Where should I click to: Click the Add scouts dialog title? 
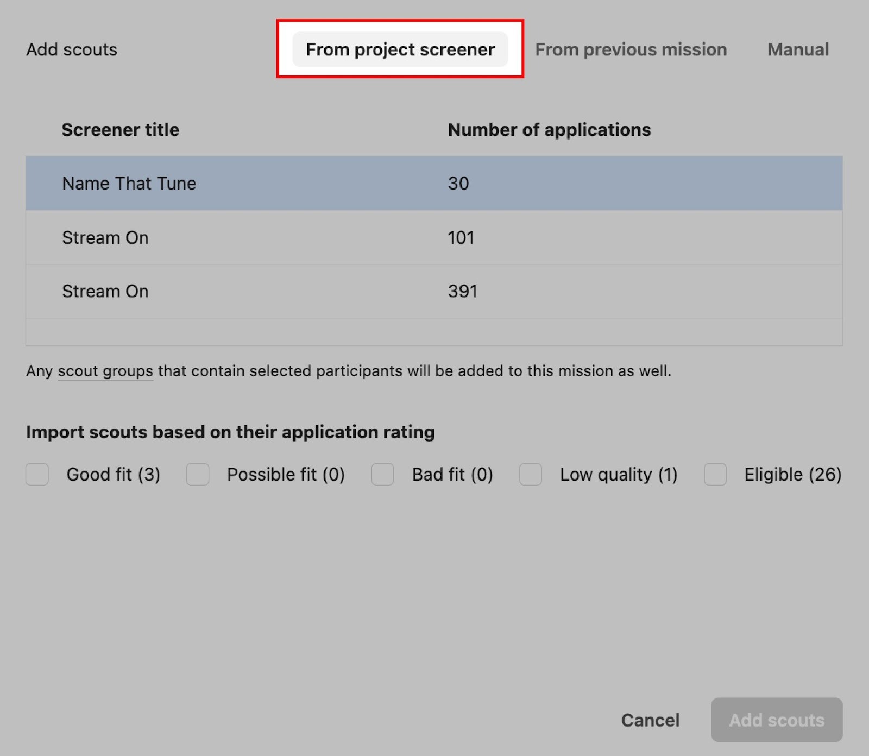click(72, 49)
